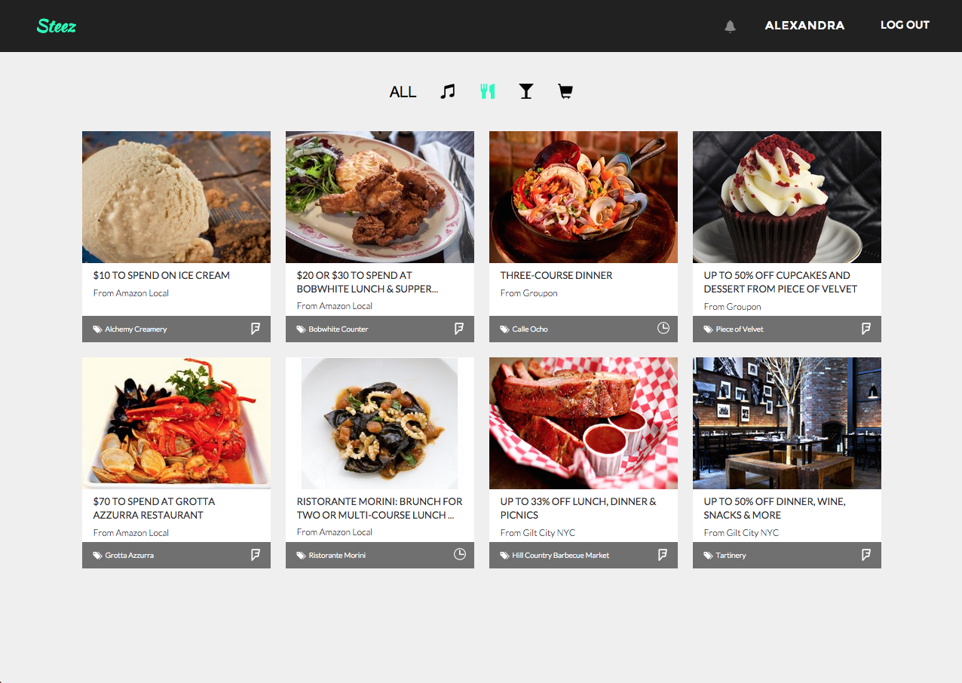
Task: Click the clock icon on Calle Ocho card
Action: 663,328
